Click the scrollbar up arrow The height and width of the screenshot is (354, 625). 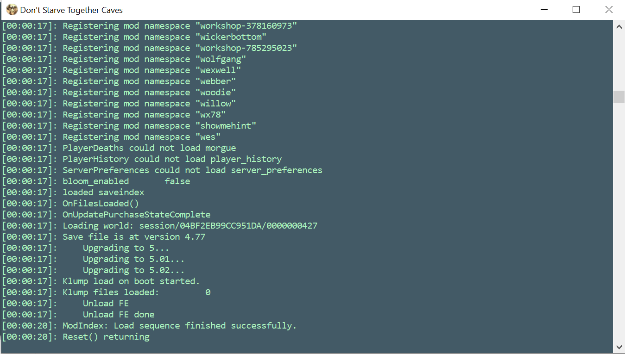619,27
